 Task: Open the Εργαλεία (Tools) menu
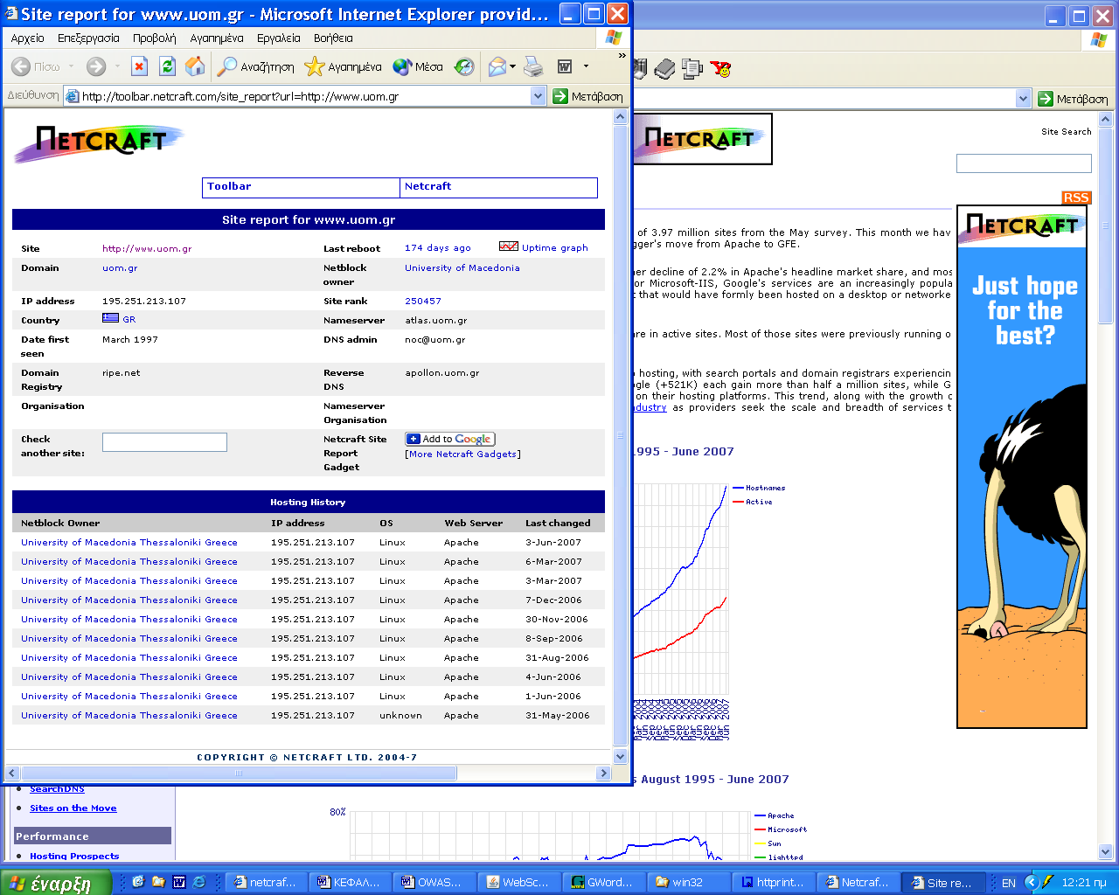(x=278, y=38)
